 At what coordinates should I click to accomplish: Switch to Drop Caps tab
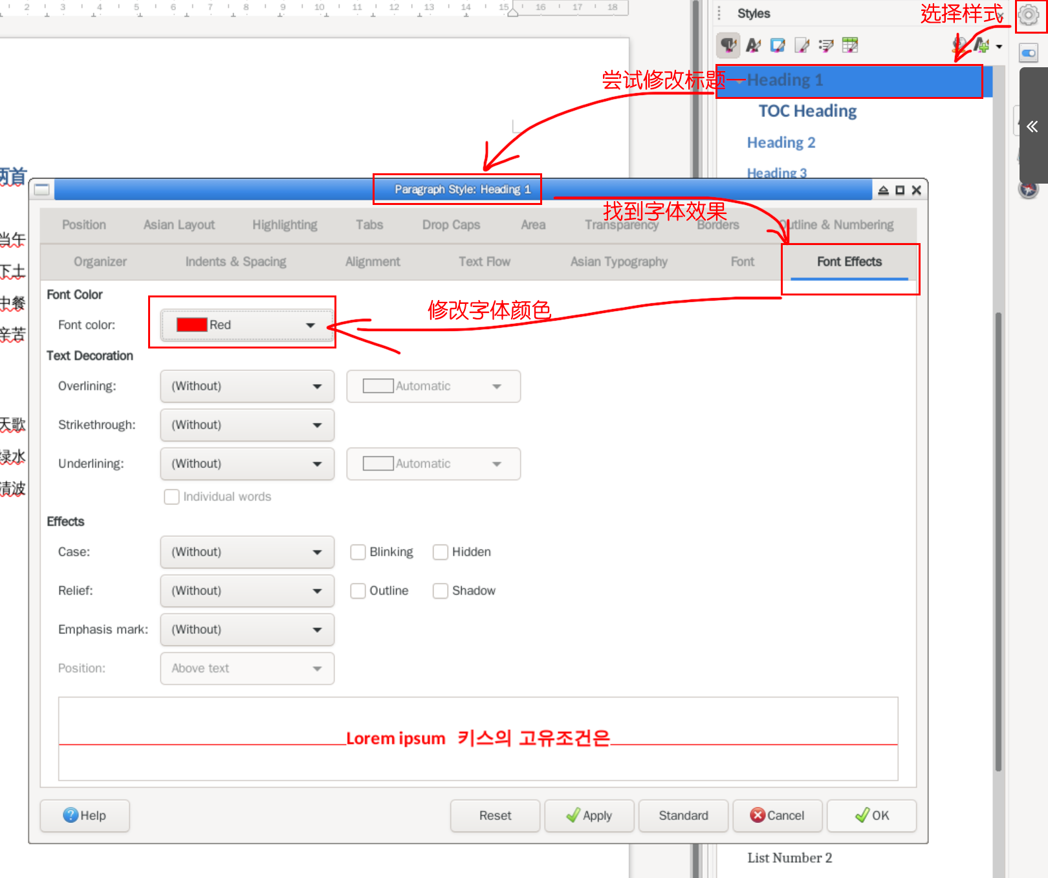click(451, 225)
